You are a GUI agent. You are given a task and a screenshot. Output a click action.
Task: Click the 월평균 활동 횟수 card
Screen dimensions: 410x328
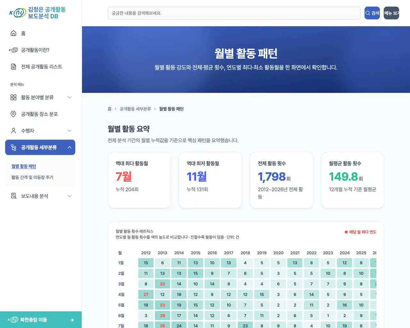[353, 180]
